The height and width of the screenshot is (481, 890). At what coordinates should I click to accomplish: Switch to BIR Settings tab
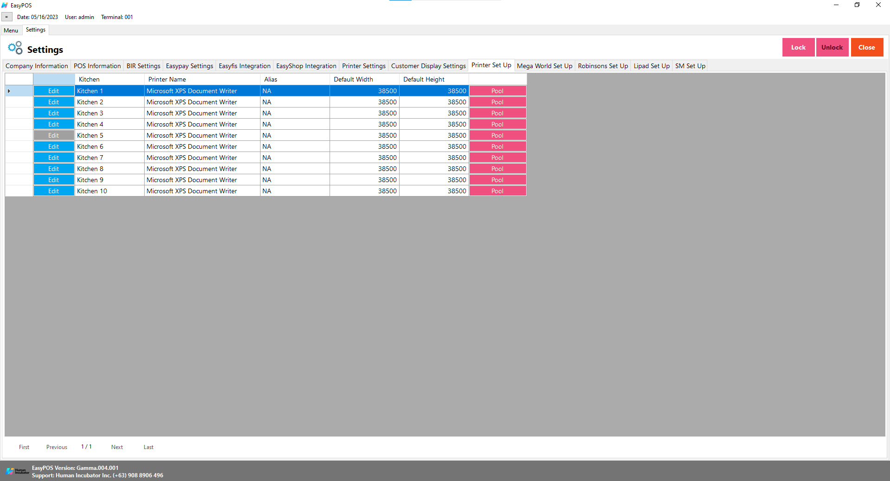(x=143, y=66)
